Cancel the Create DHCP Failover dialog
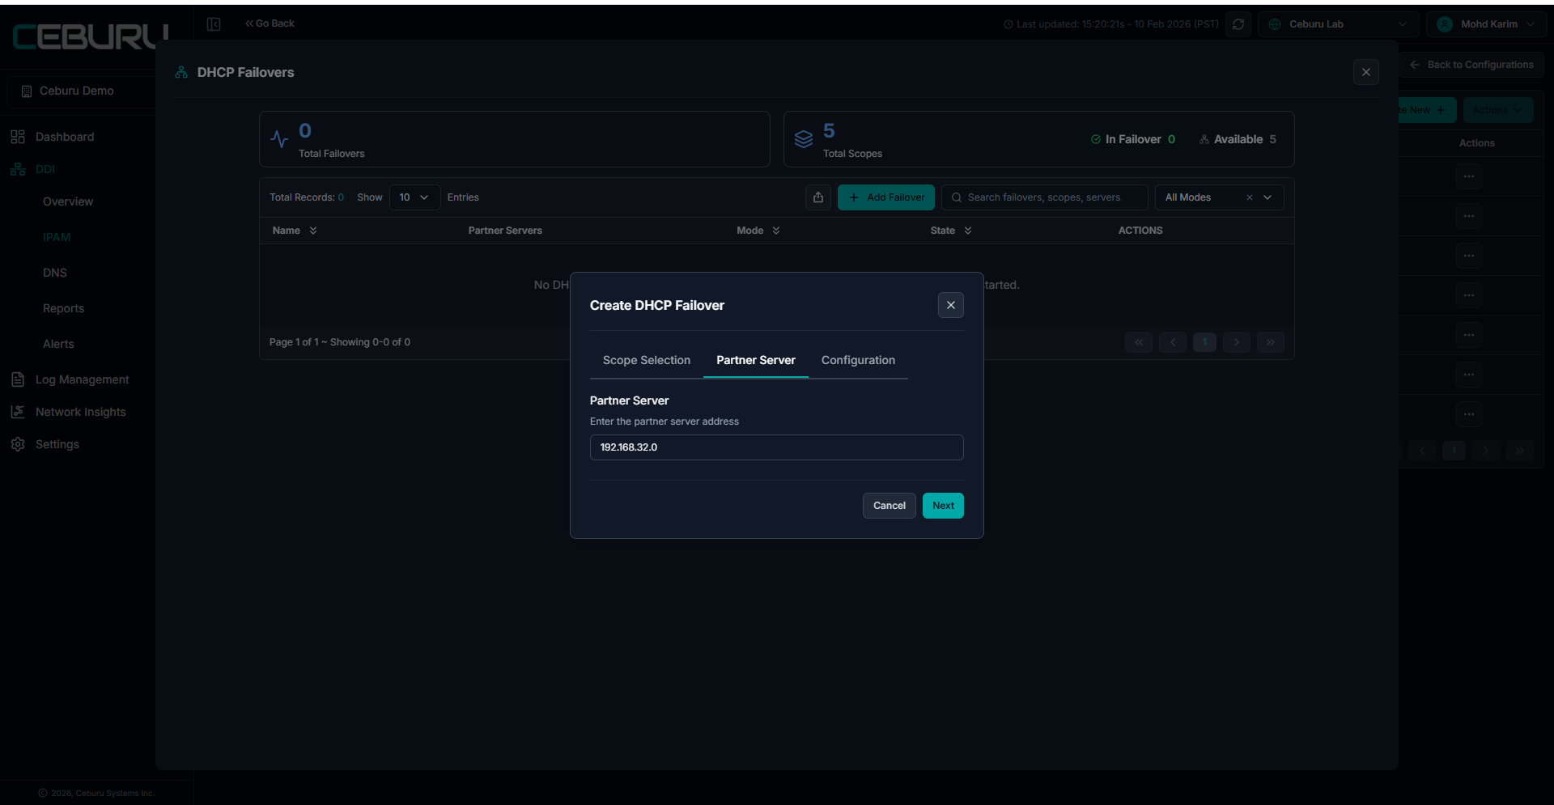 click(889, 506)
